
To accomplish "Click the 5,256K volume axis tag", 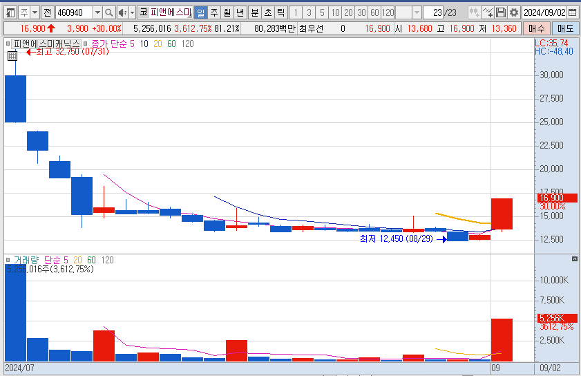I will 558,318.
